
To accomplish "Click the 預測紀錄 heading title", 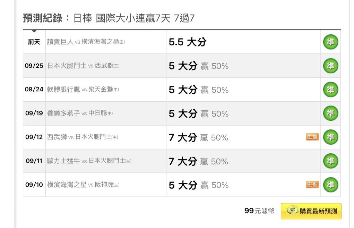I will (109, 18).
